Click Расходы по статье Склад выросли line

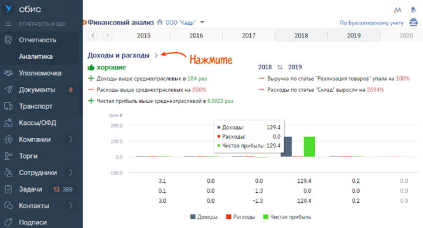click(x=326, y=90)
